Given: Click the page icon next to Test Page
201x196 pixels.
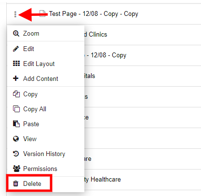Looking at the screenshot, I should (42, 13).
